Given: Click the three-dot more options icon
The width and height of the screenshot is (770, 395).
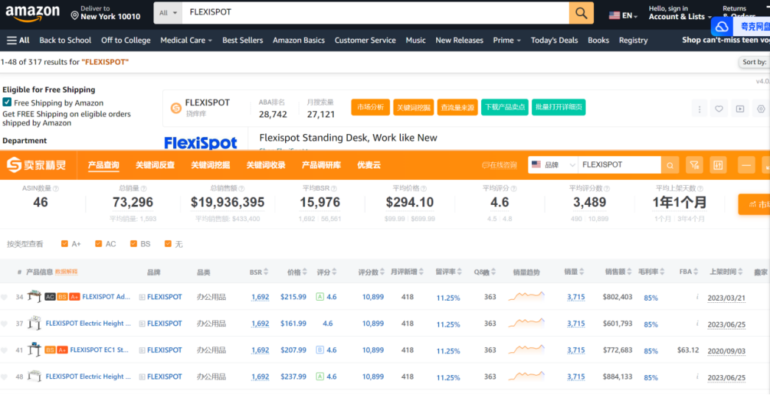Looking at the screenshot, I should [x=699, y=109].
